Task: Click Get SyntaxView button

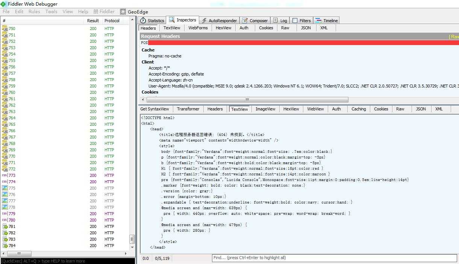Action: click(x=155, y=109)
